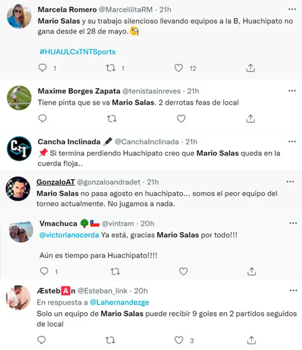Retweet Marcela Romero's tweet
Image resolution: width=302 pixels, height=350 pixels.
(x=111, y=68)
